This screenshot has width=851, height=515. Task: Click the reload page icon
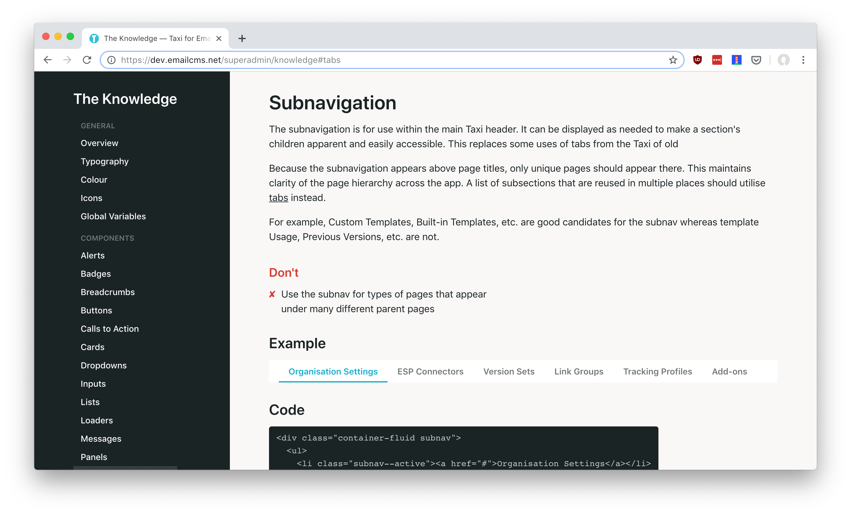pyautogui.click(x=87, y=60)
